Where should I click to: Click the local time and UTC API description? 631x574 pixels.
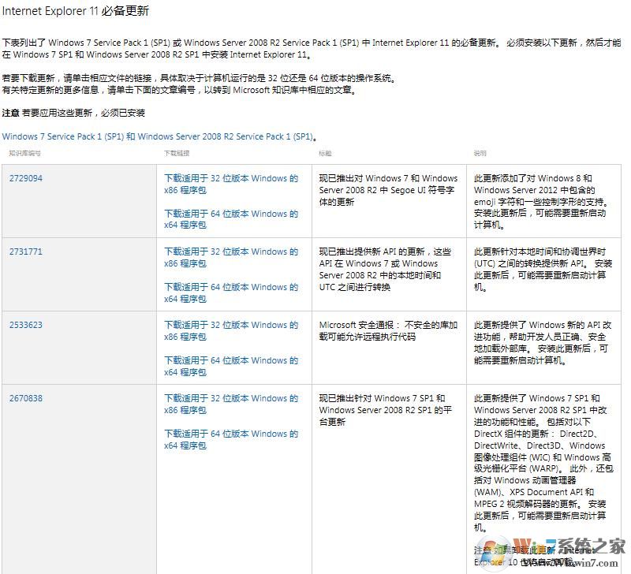(x=543, y=269)
